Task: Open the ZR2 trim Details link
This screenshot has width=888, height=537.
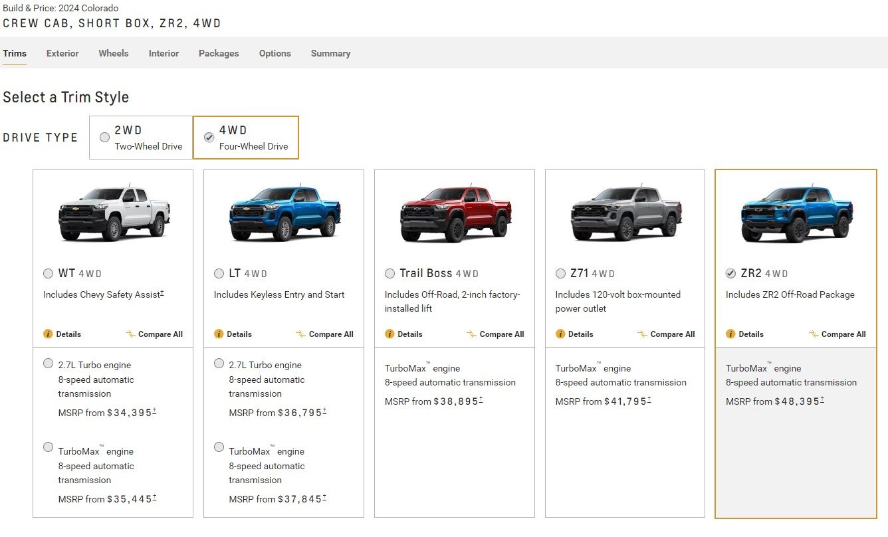Action: click(751, 334)
